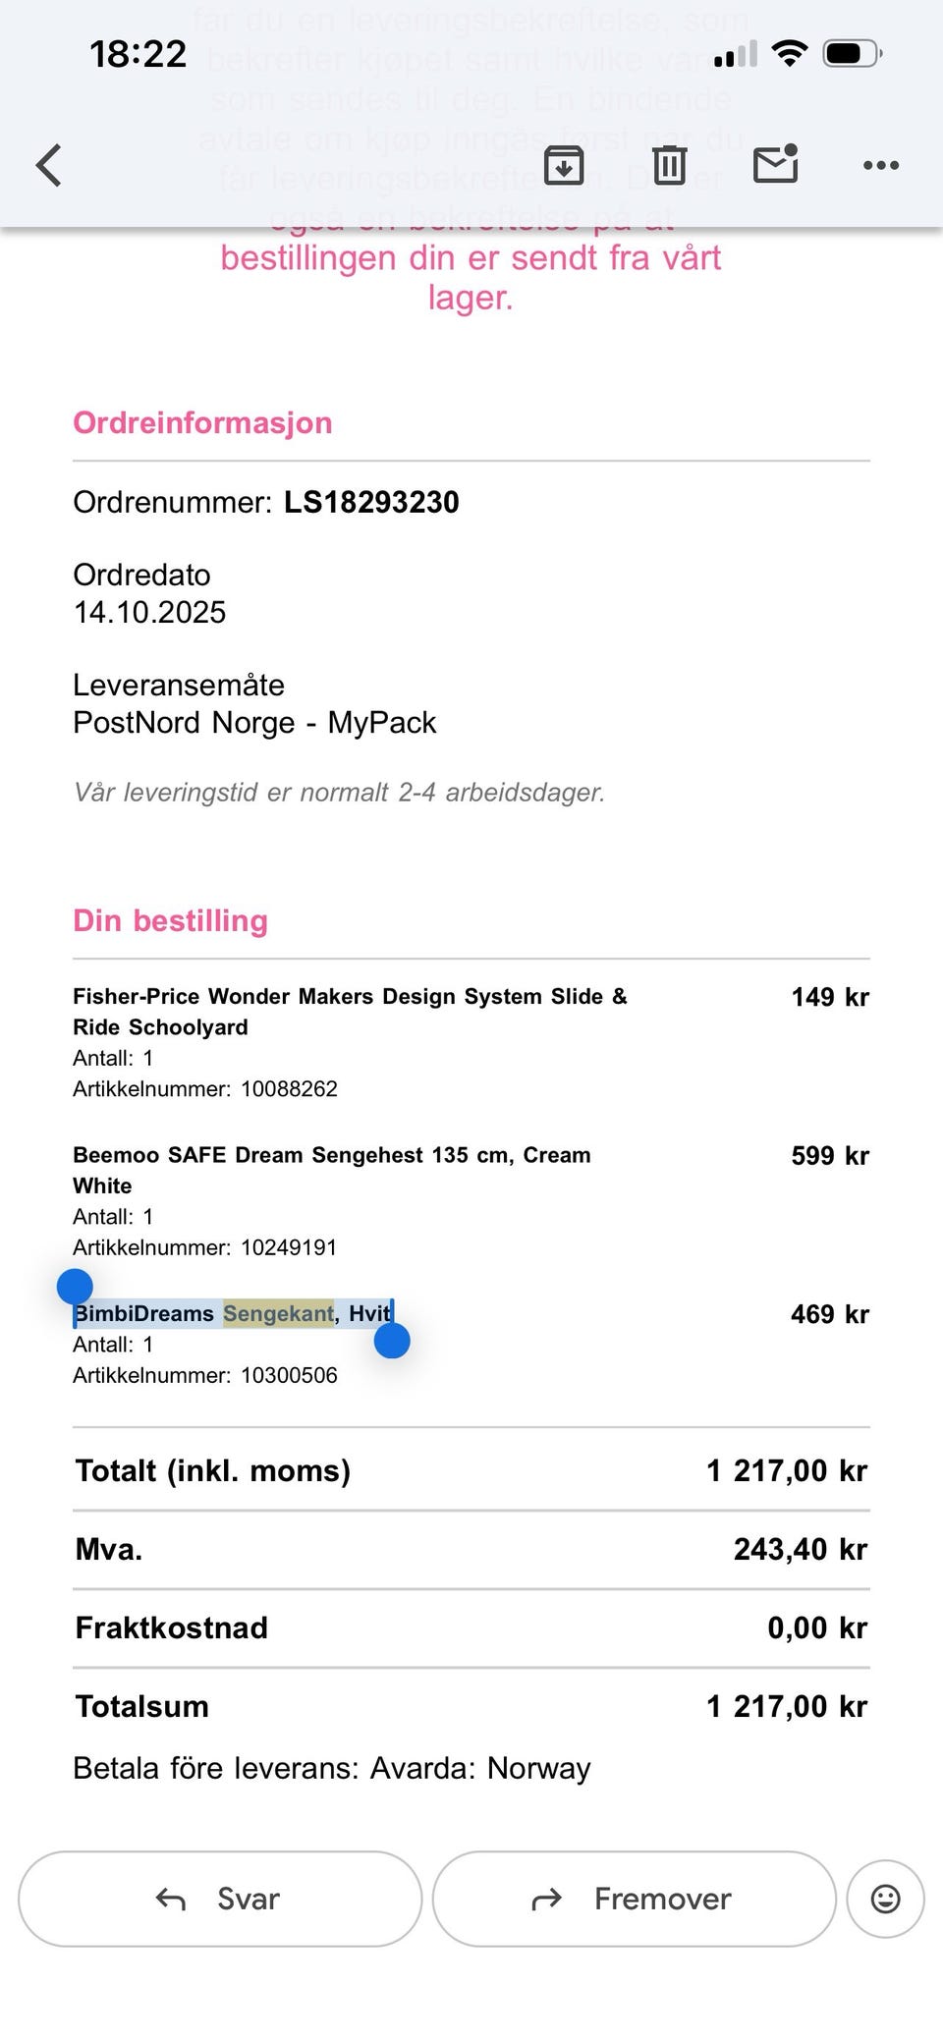
Task: Delete email using the trash can icon
Action: coord(670,165)
